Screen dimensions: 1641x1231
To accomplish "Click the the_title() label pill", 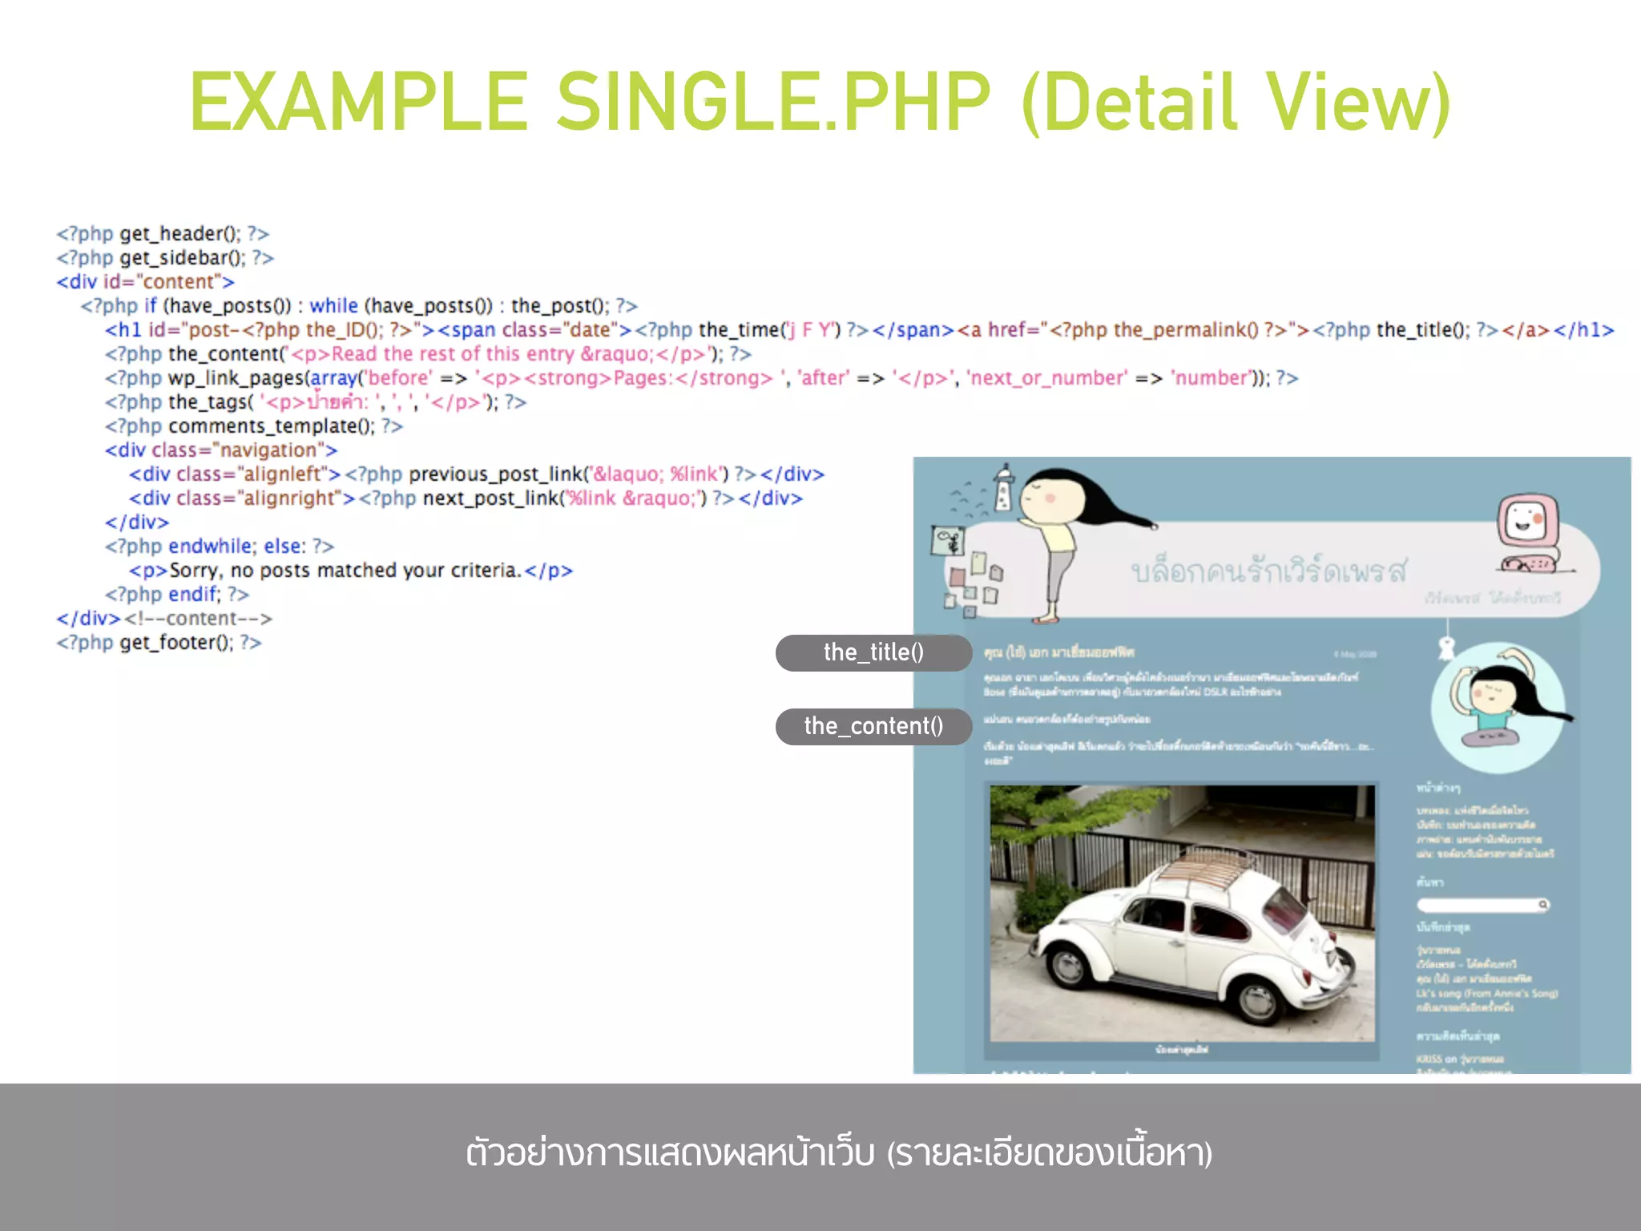I will tap(873, 652).
